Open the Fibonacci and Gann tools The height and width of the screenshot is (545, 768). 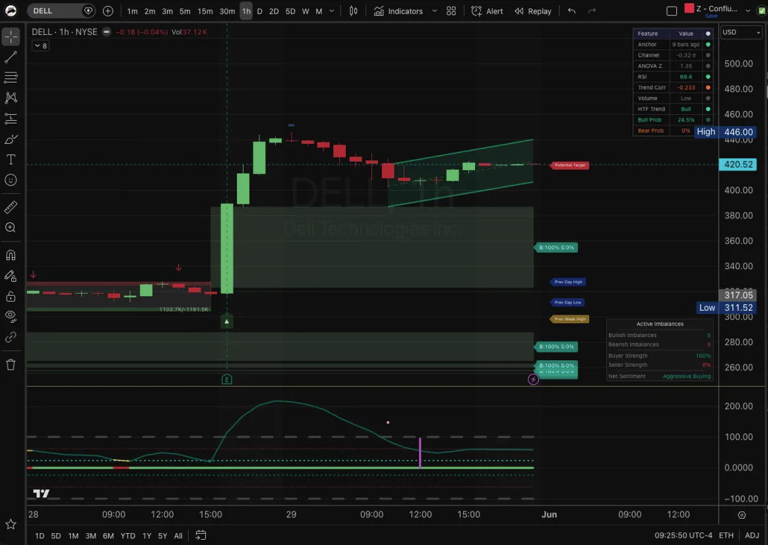coord(11,77)
